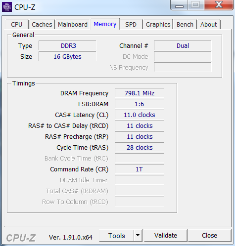Click the empty NB Frequency field
The width and height of the screenshot is (235, 246).
[x=183, y=67]
